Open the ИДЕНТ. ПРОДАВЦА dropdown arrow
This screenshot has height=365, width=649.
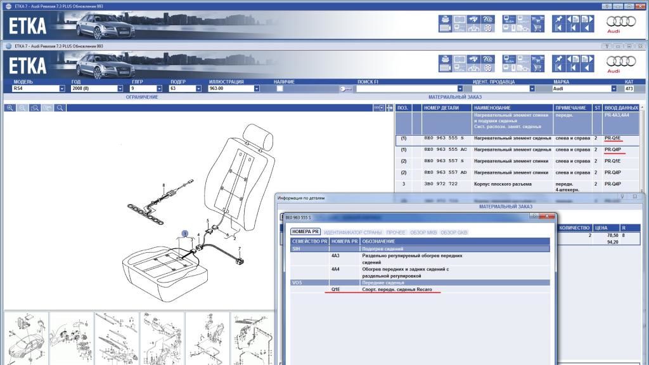[532, 89]
